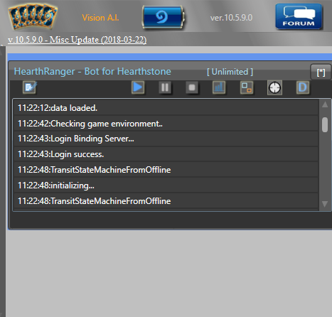Select the 'data loaded.' log line

(166, 108)
